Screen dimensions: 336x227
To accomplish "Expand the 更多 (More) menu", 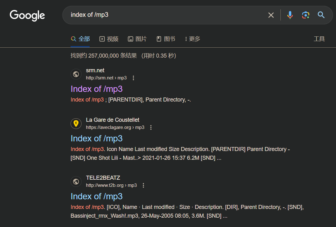I will [x=192, y=39].
